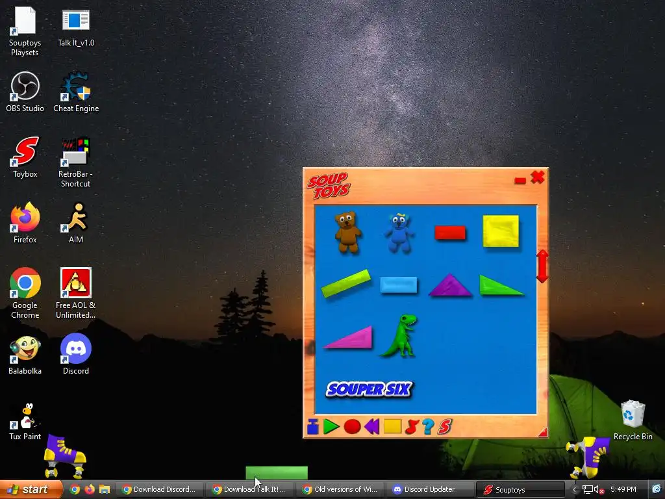Open the Start menu
The image size is (665, 499).
pyautogui.click(x=31, y=489)
